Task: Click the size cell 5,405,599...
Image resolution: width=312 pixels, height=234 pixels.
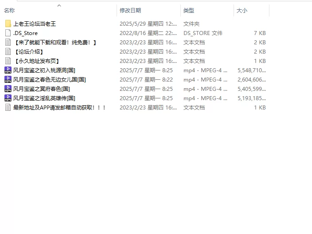Action: 252,89
